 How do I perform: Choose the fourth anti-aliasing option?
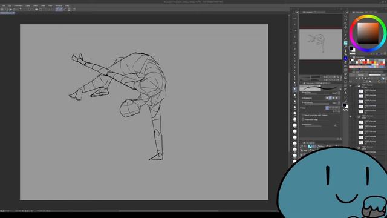click(336, 98)
